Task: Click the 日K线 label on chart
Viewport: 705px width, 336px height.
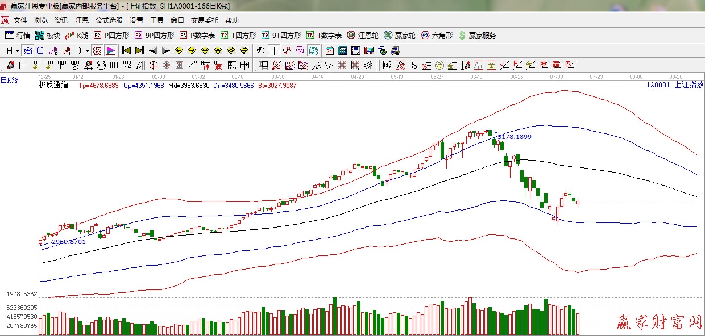Action: (x=10, y=81)
